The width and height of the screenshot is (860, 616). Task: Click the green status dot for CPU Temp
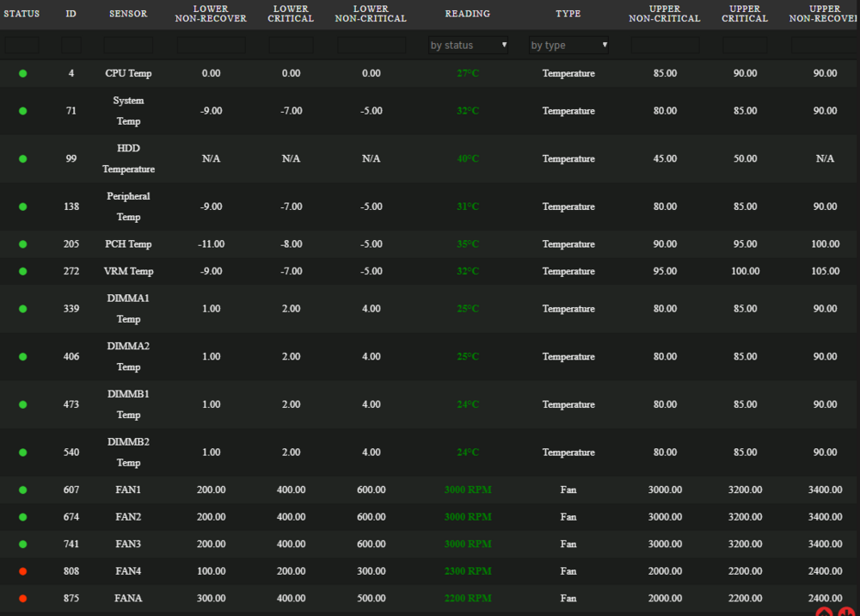tap(22, 73)
